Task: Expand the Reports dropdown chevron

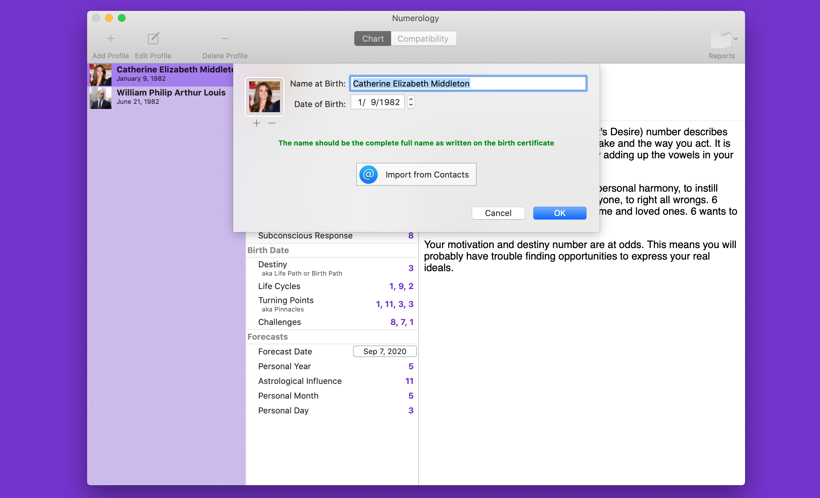Action: 736,38
